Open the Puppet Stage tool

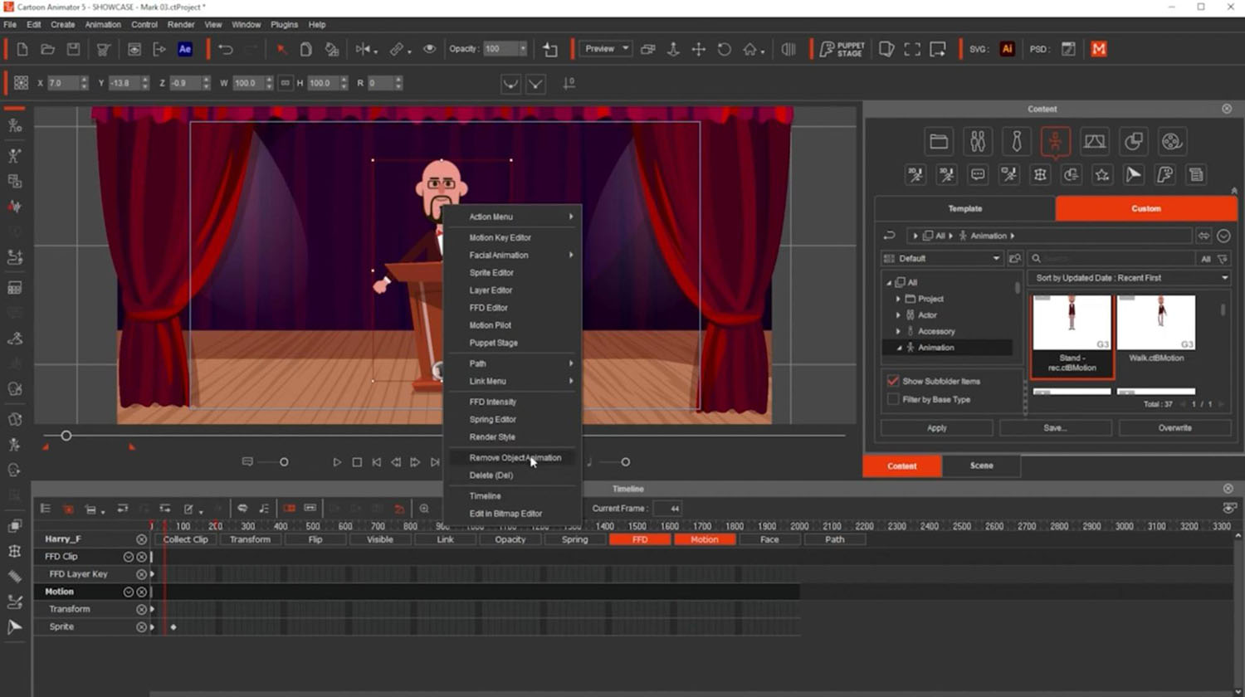tap(842, 49)
